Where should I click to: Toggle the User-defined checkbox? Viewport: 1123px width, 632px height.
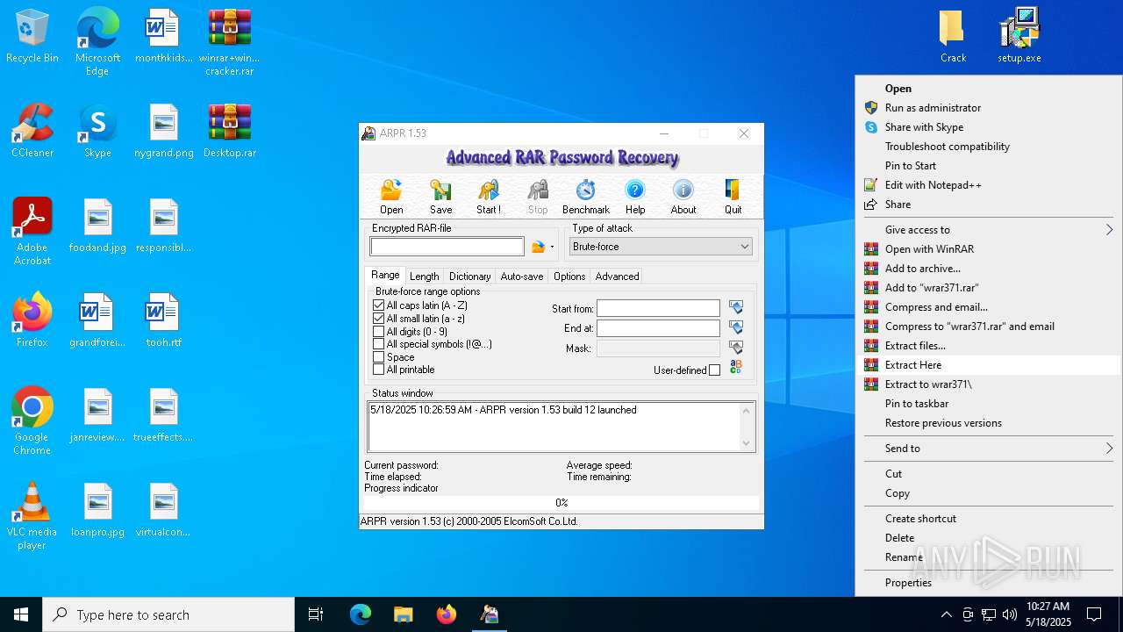click(714, 370)
